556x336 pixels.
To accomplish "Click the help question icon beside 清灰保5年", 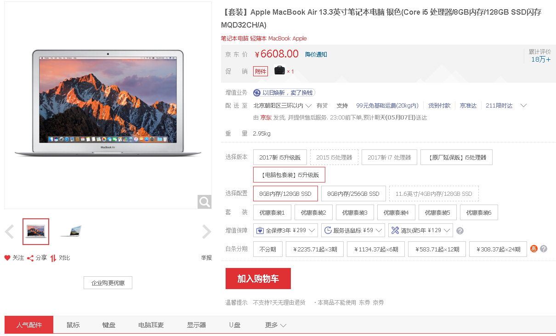I will 460,231.
